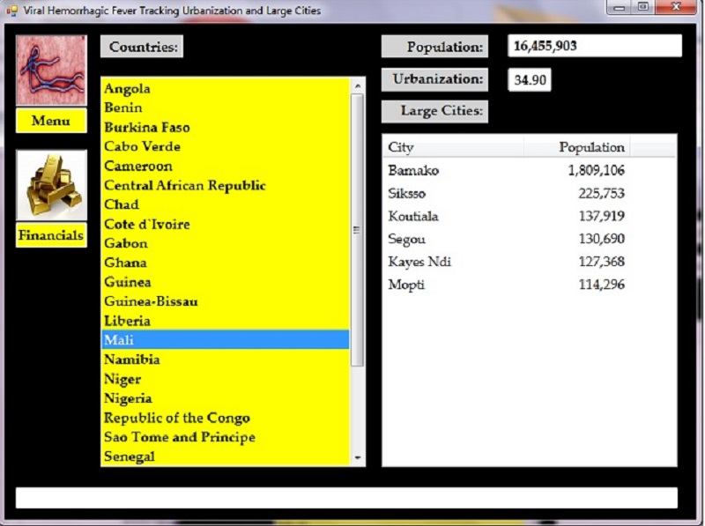
Task: Pick Nigeria from the countries list
Action: (128, 398)
